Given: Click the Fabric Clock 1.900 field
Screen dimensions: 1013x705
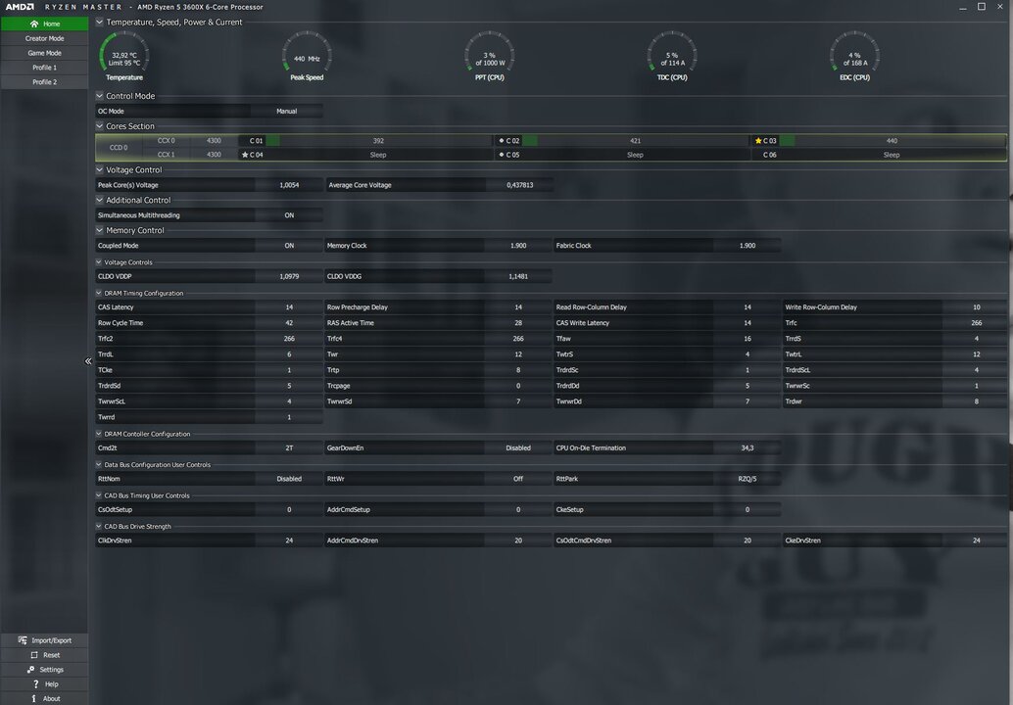Looking at the screenshot, I should pos(747,246).
